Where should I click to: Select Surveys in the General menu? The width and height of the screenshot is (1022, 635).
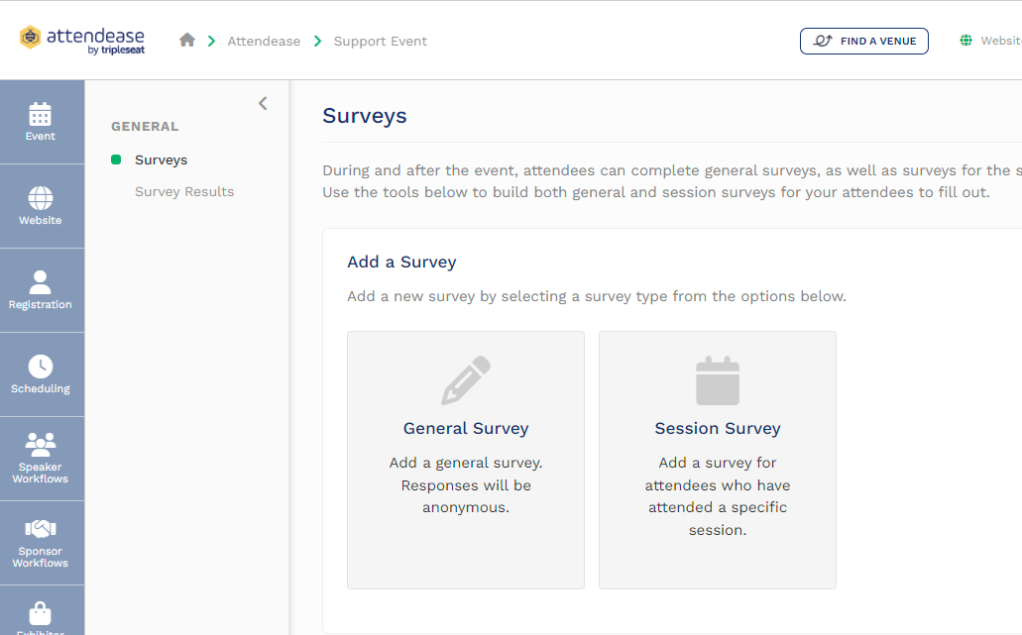pyautogui.click(x=161, y=159)
